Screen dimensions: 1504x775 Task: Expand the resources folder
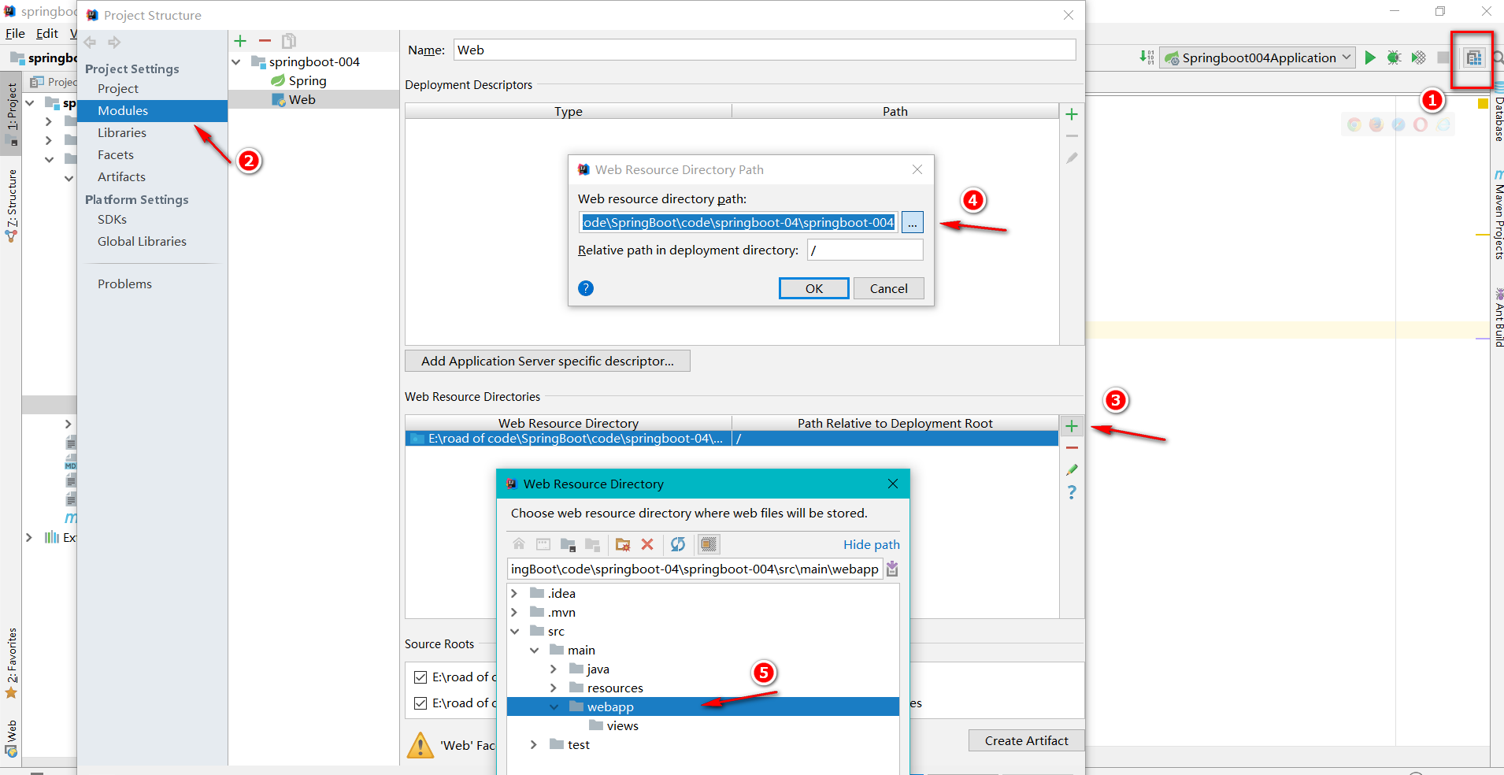click(554, 688)
